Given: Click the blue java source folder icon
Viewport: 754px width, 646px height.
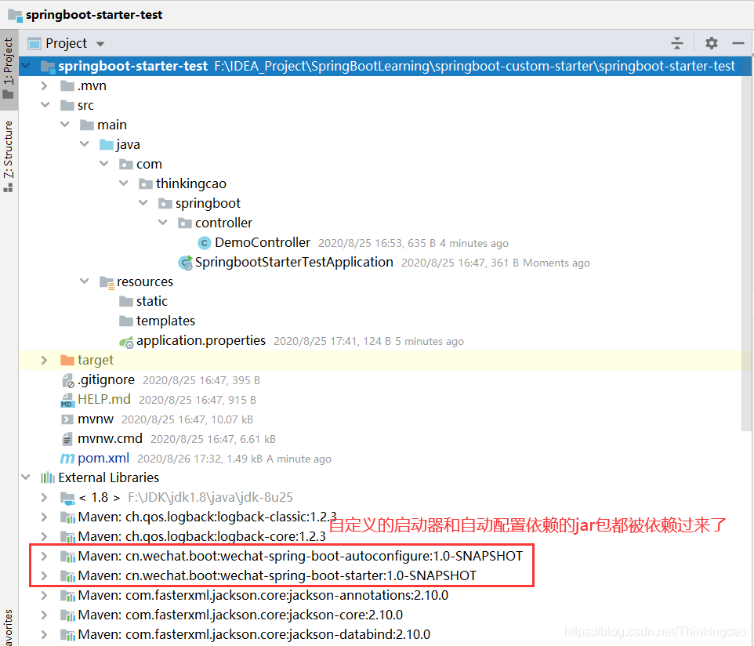Looking at the screenshot, I should coord(107,144).
